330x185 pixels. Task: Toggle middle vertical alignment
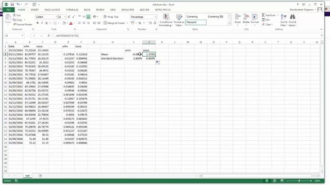tap(84, 17)
